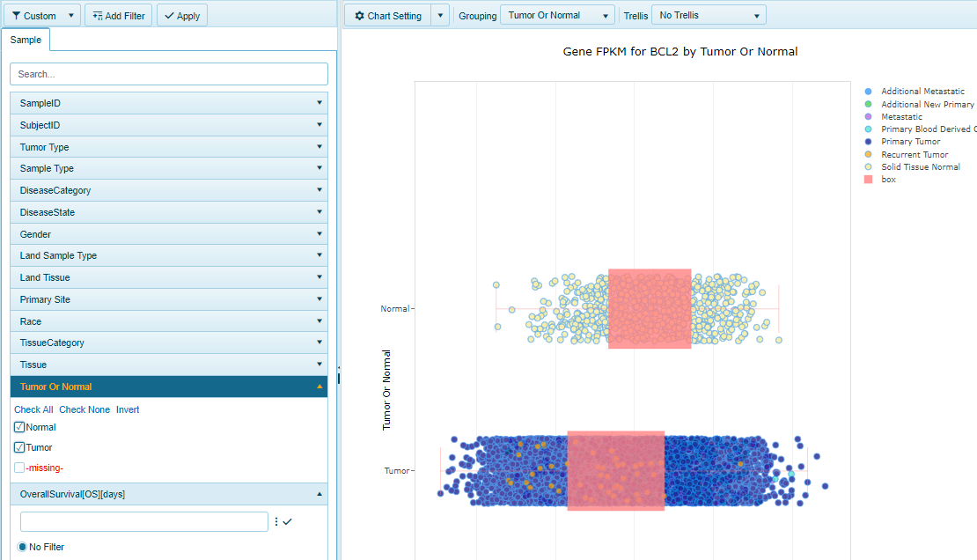Image resolution: width=977 pixels, height=560 pixels.
Task: Click the checkmark icon next to OverallSurvival input
Action: pos(287,522)
